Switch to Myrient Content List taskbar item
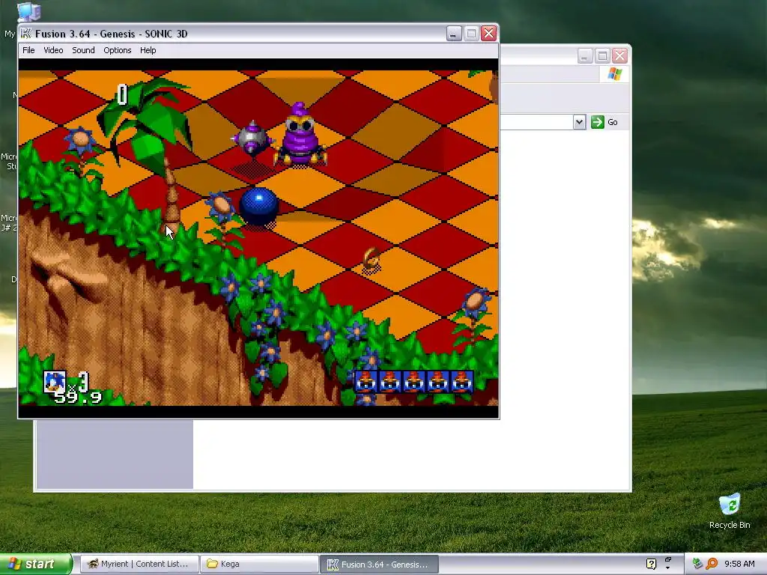This screenshot has width=767, height=575. pos(139,565)
